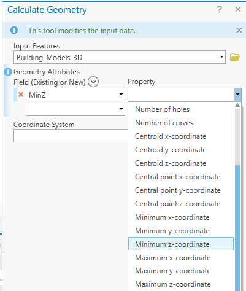This screenshot has height=291, width=246.
Task: Open the help question mark icon
Action: [x=220, y=9]
